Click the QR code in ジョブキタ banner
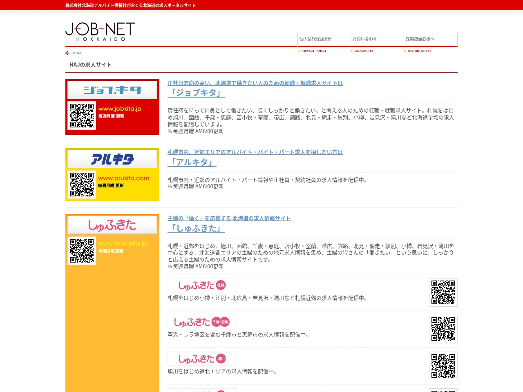The height and width of the screenshot is (392, 523). [82, 116]
